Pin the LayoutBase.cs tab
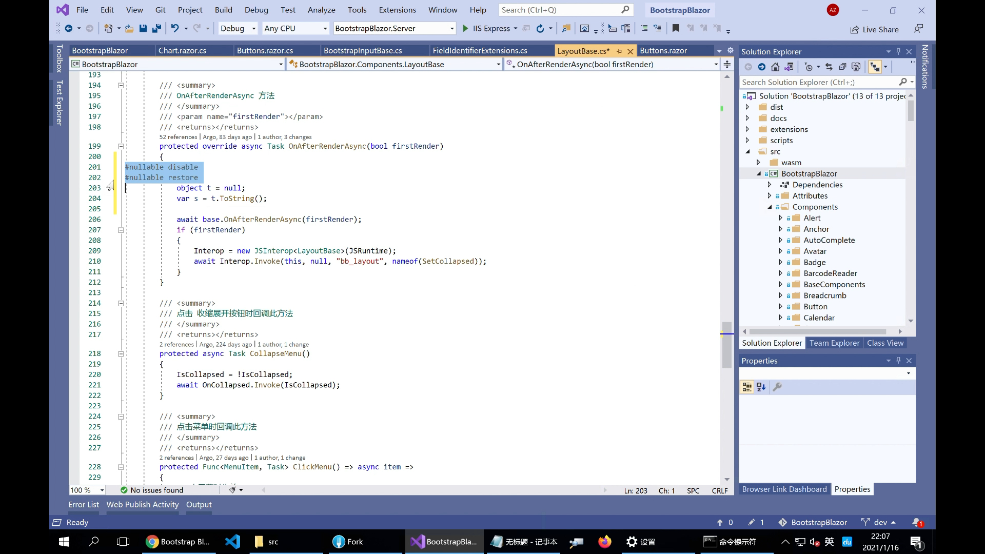Viewport: 985px width, 554px height. click(x=619, y=51)
